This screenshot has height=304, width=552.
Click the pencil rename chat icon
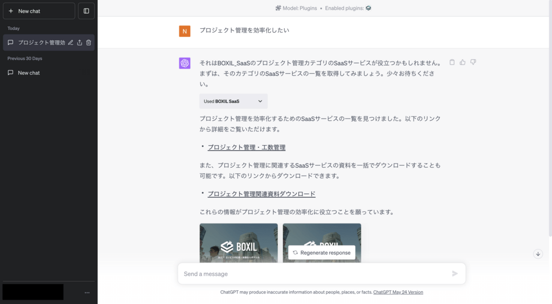pyautogui.click(x=71, y=43)
